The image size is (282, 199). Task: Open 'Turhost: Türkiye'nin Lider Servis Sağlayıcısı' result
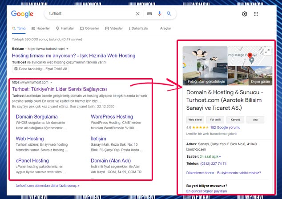[x=59, y=89]
